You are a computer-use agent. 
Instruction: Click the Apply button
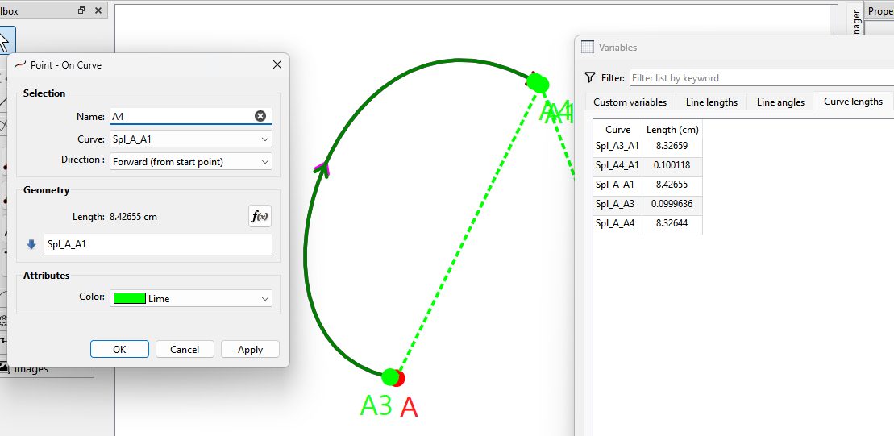pyautogui.click(x=250, y=349)
